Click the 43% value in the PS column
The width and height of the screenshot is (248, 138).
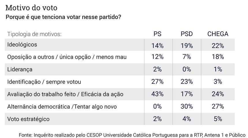pyautogui.click(x=157, y=94)
